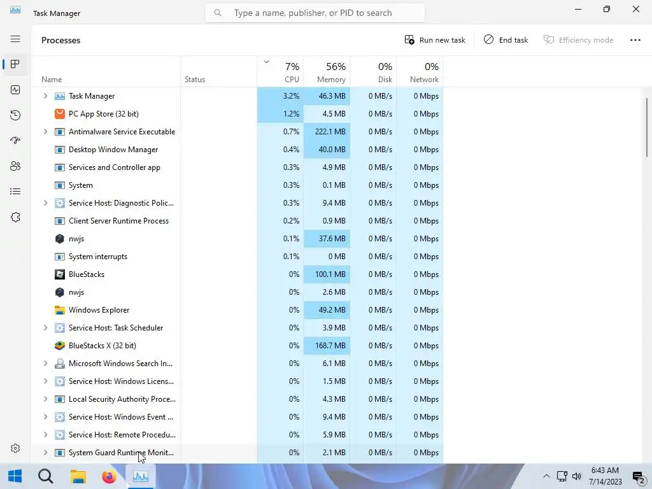This screenshot has height=489, width=652.
Task: Expand Microsoft Windows Search Indexer row
Action: click(x=45, y=364)
